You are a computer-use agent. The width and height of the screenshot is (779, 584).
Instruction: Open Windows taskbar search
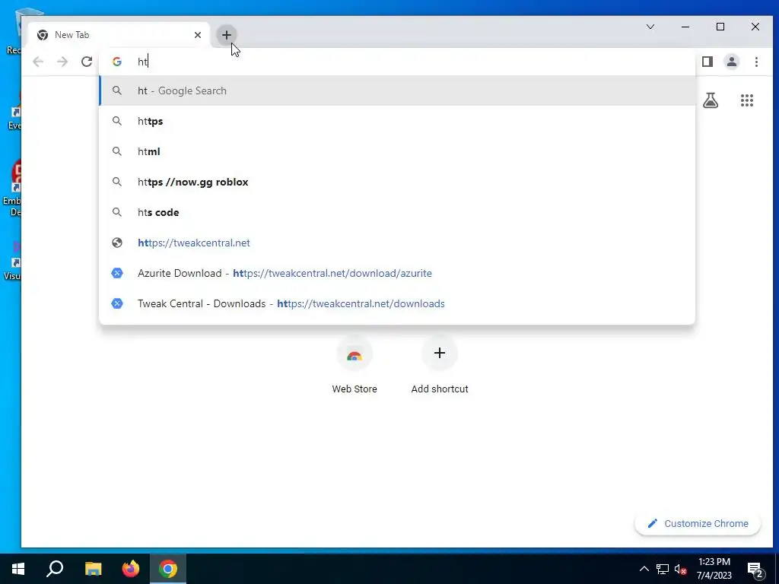[55, 569]
